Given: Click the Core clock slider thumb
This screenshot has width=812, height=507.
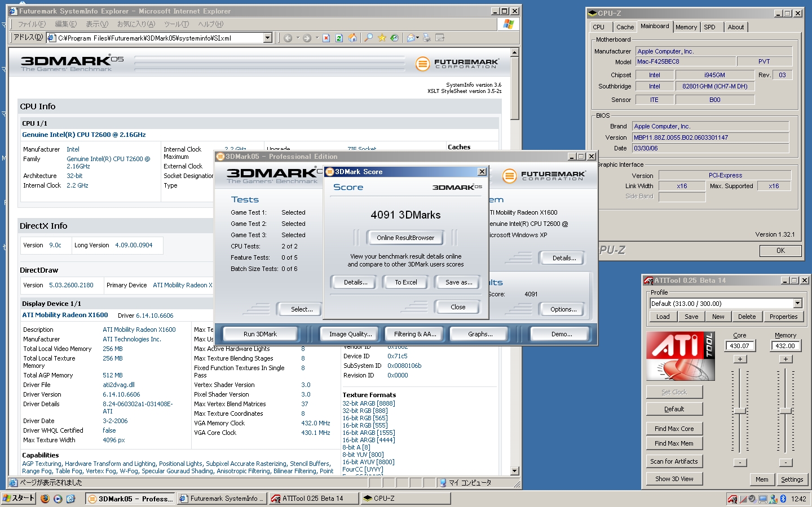Looking at the screenshot, I should click(740, 411).
